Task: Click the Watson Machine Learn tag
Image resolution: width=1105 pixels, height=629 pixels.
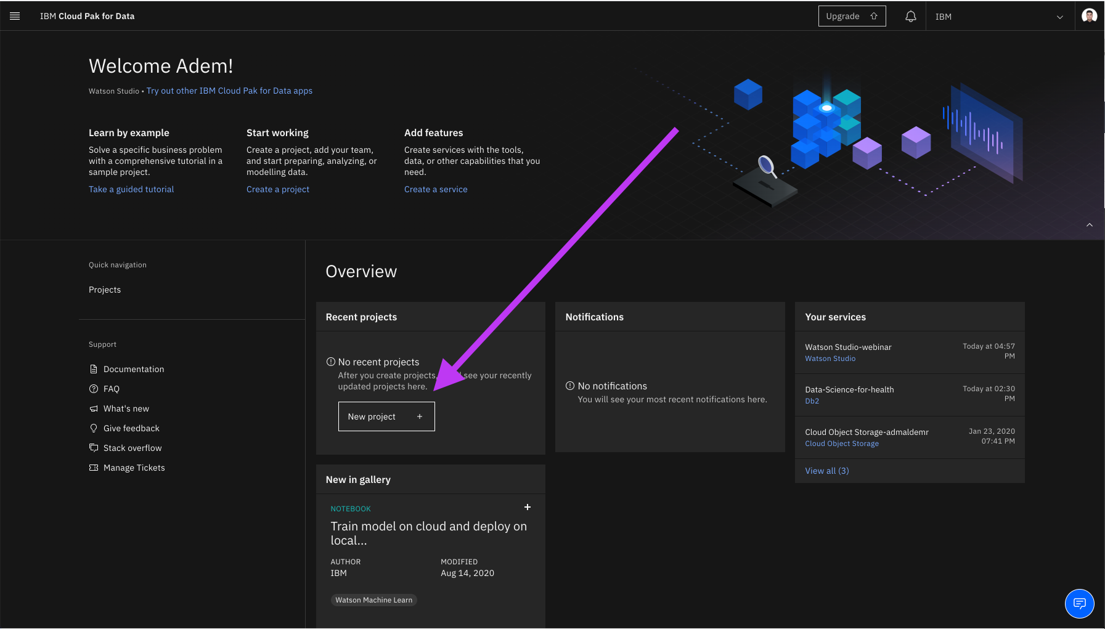Action: (x=374, y=600)
